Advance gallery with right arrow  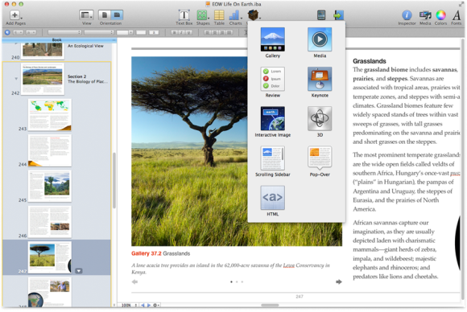tap(339, 281)
